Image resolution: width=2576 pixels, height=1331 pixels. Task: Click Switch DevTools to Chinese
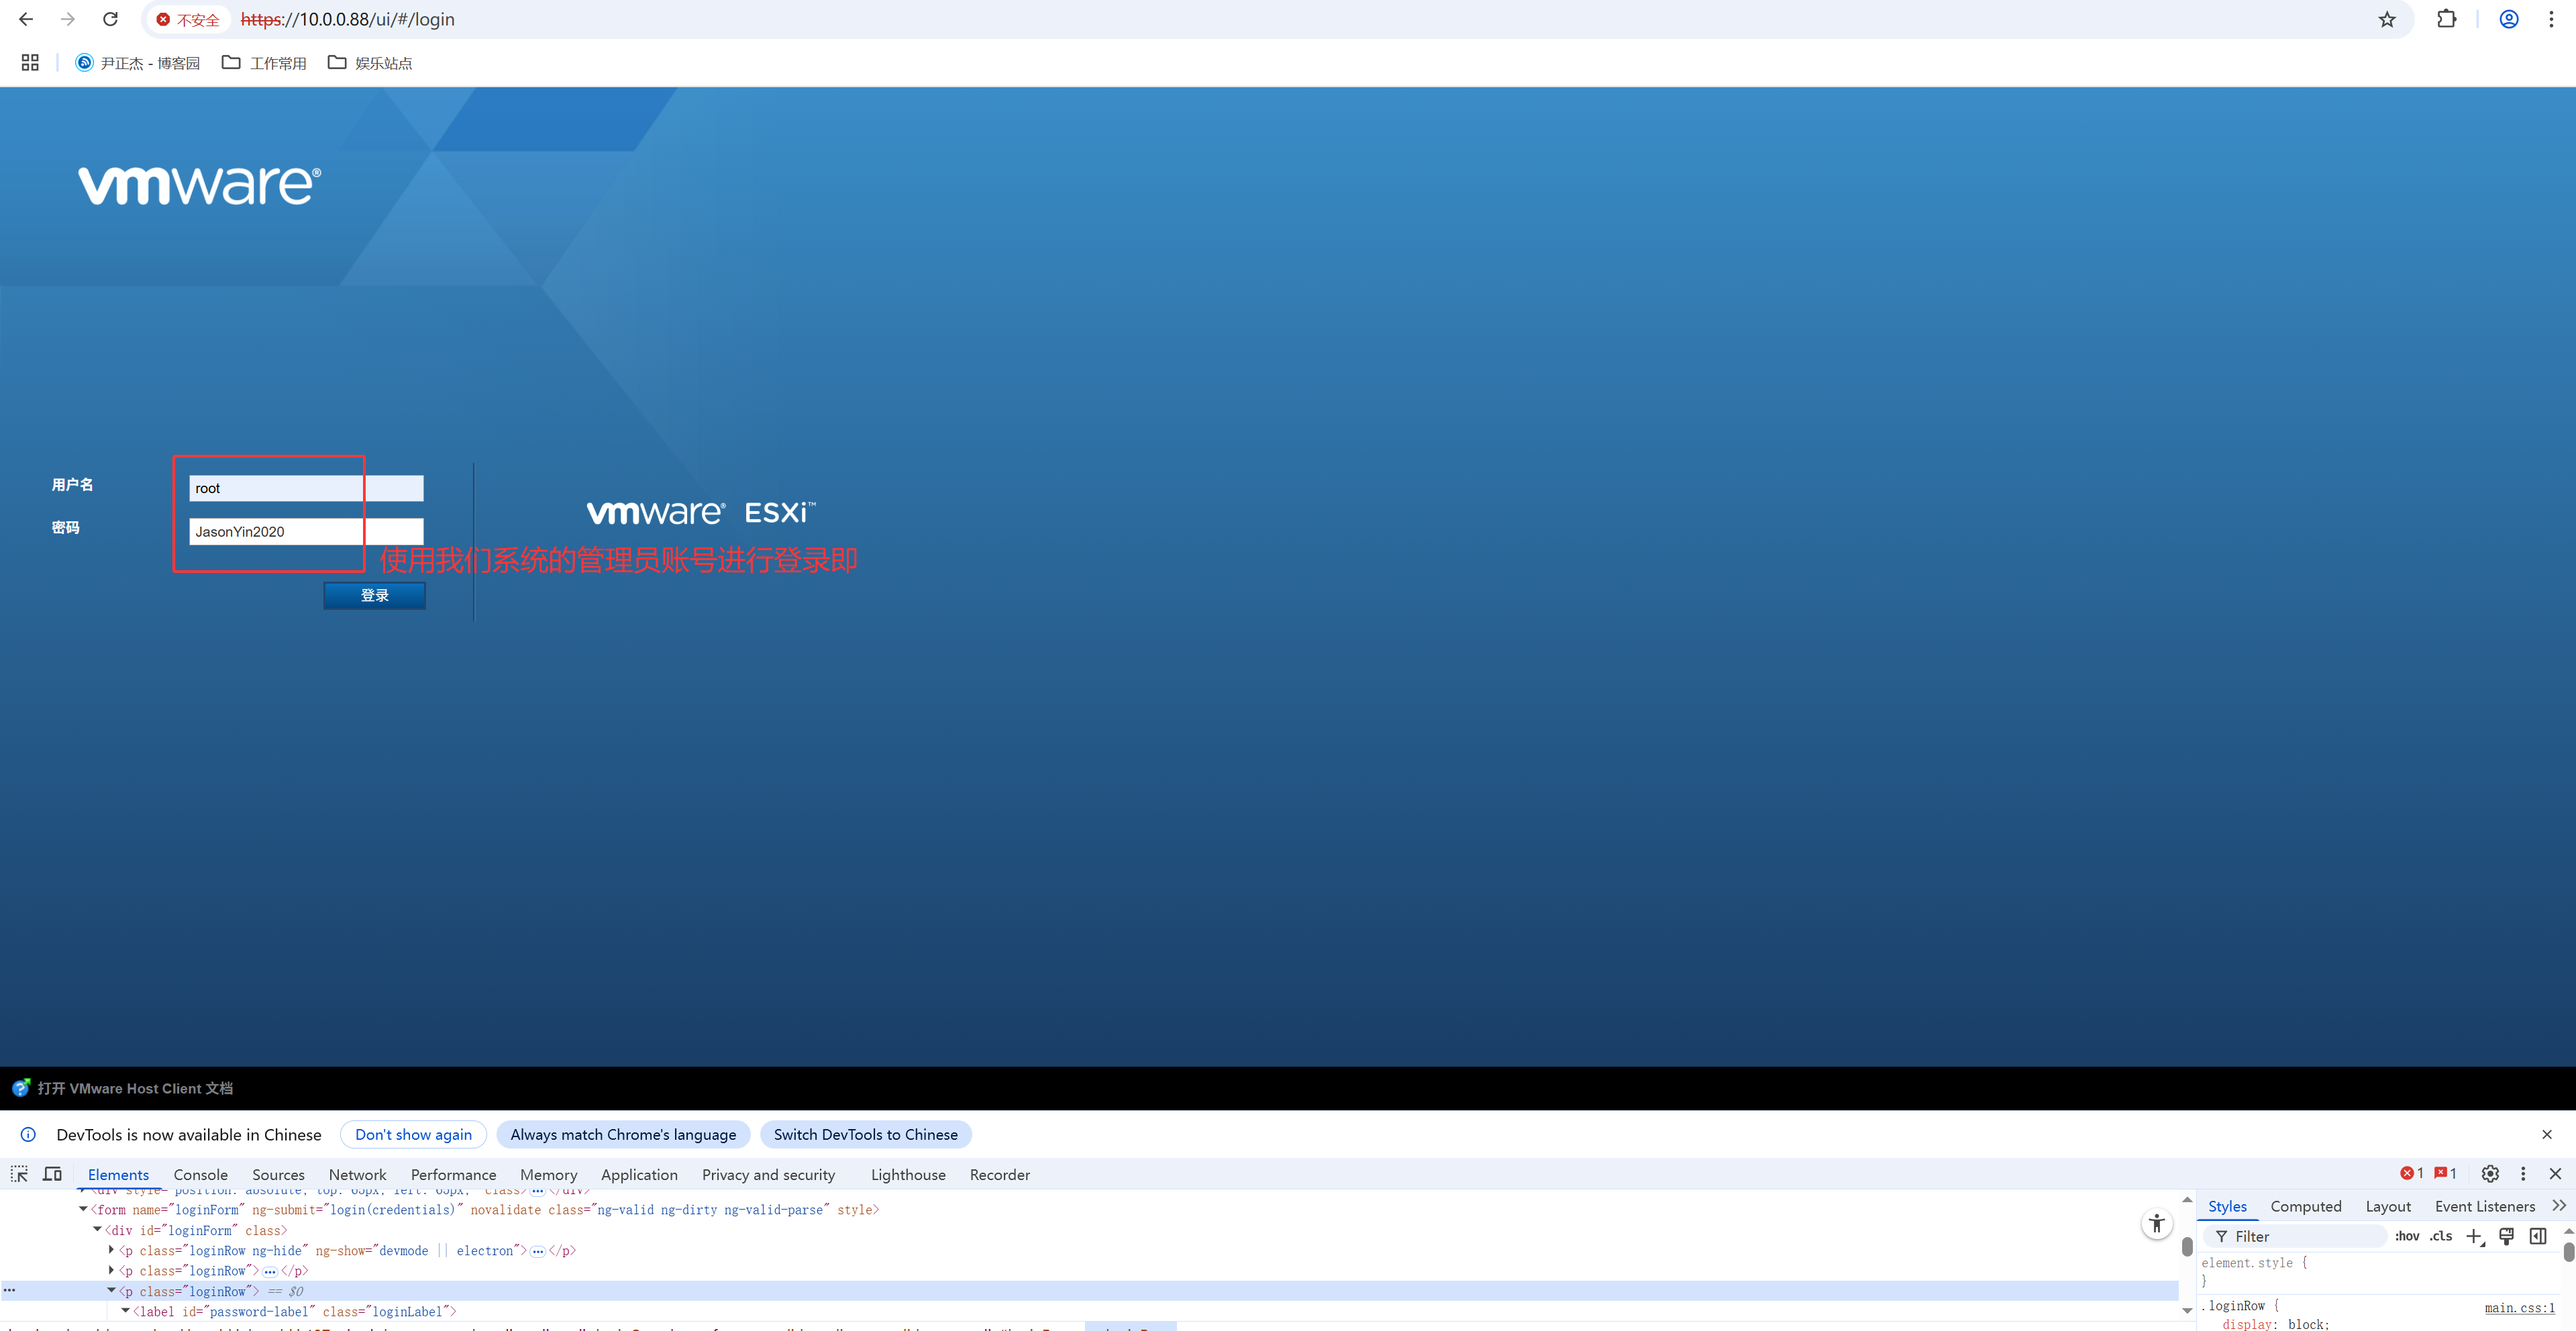865,1134
